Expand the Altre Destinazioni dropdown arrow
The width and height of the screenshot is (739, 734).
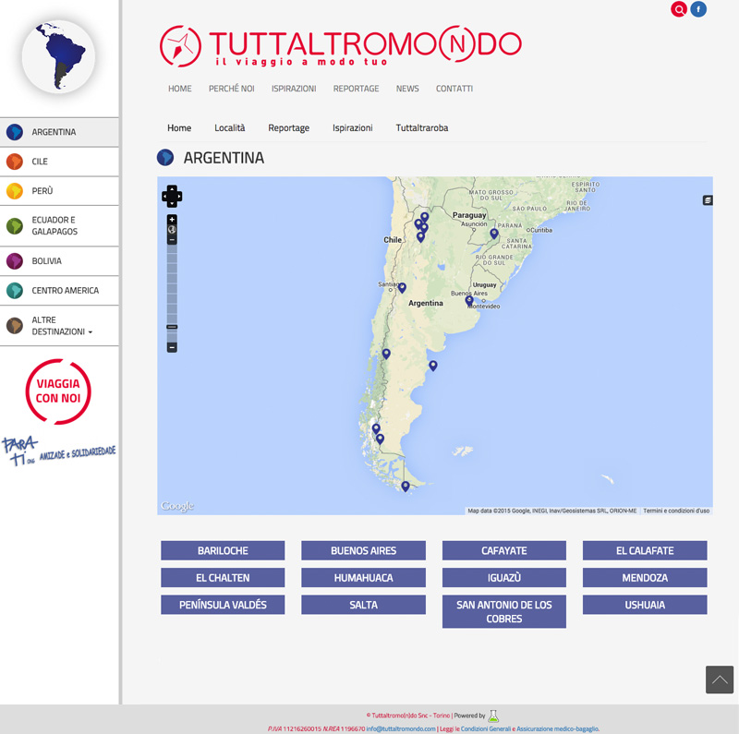click(90, 332)
